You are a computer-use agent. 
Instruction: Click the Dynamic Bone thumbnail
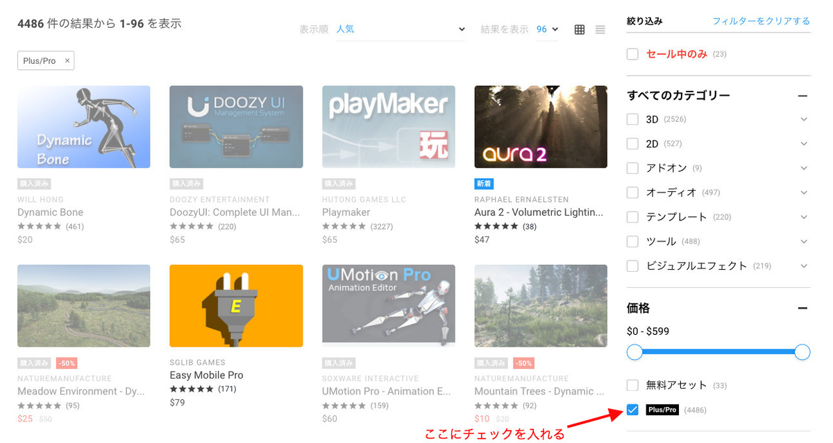pyautogui.click(x=83, y=127)
